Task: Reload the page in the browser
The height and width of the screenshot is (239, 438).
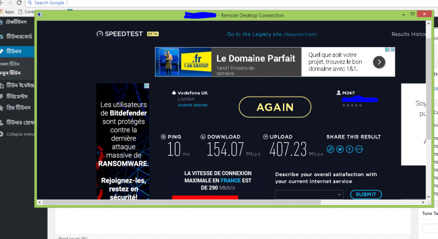Action: [x=19, y=3]
